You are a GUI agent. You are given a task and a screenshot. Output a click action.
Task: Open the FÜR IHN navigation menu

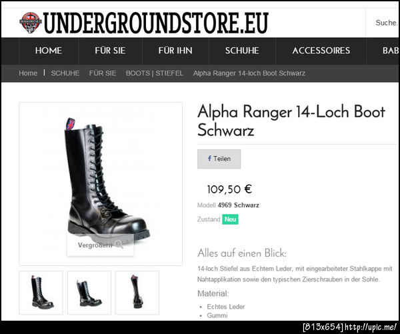click(175, 51)
